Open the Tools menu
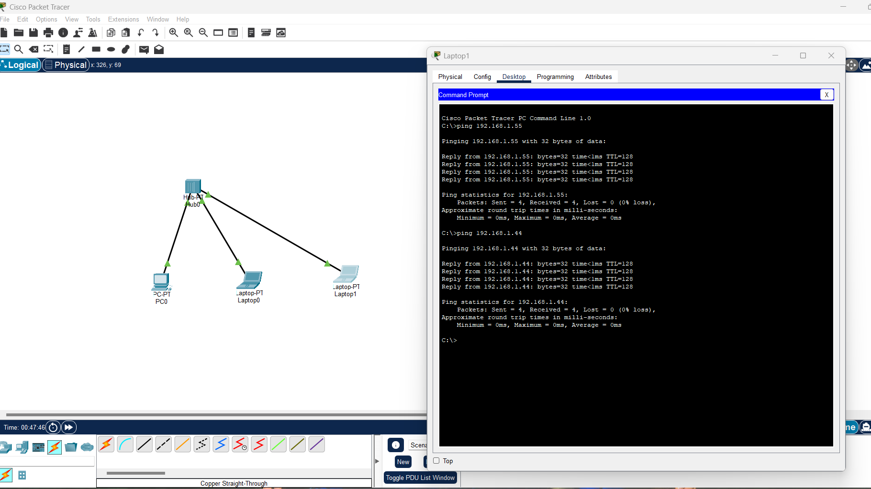The width and height of the screenshot is (871, 489). [x=93, y=19]
